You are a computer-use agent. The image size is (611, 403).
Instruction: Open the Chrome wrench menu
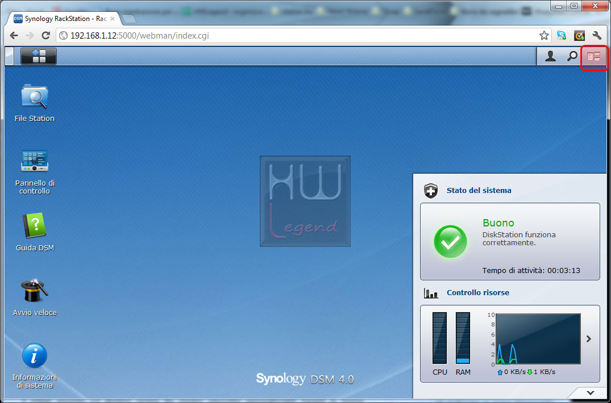pyautogui.click(x=597, y=36)
